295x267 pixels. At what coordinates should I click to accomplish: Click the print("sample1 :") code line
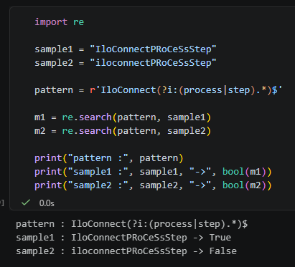tap(153, 172)
